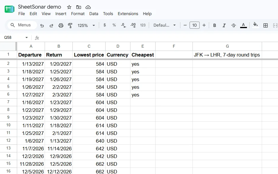Select column A header
The height and width of the screenshot is (174, 278).
click(31, 46)
